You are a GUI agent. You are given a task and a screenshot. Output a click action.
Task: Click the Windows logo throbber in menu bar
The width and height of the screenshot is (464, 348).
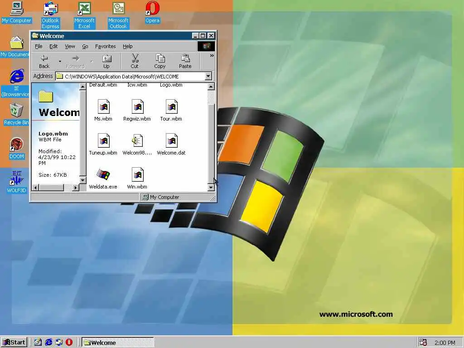click(x=206, y=46)
